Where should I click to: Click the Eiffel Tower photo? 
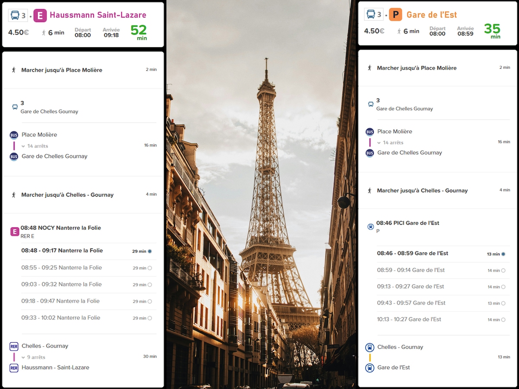pyautogui.click(x=261, y=194)
